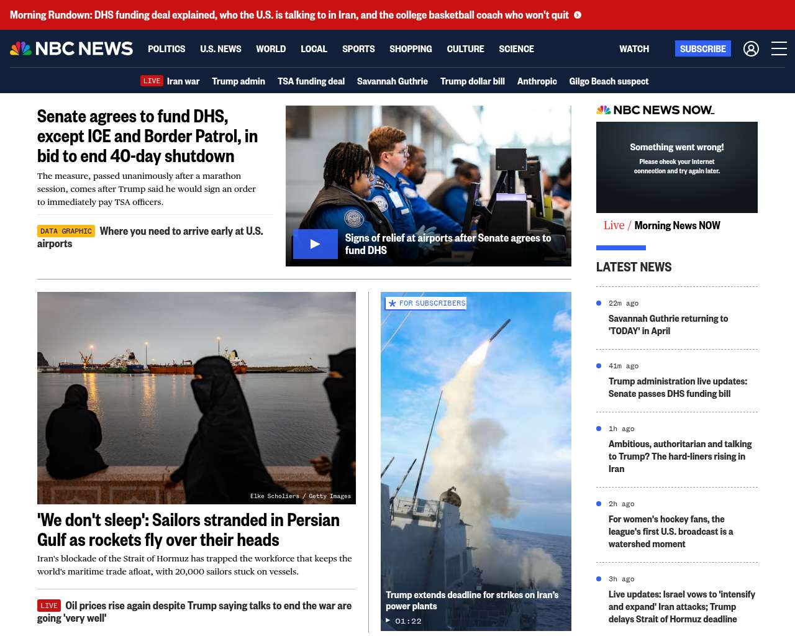This screenshot has height=636, width=795.
Task: Open the Local menu item
Action: [314, 48]
